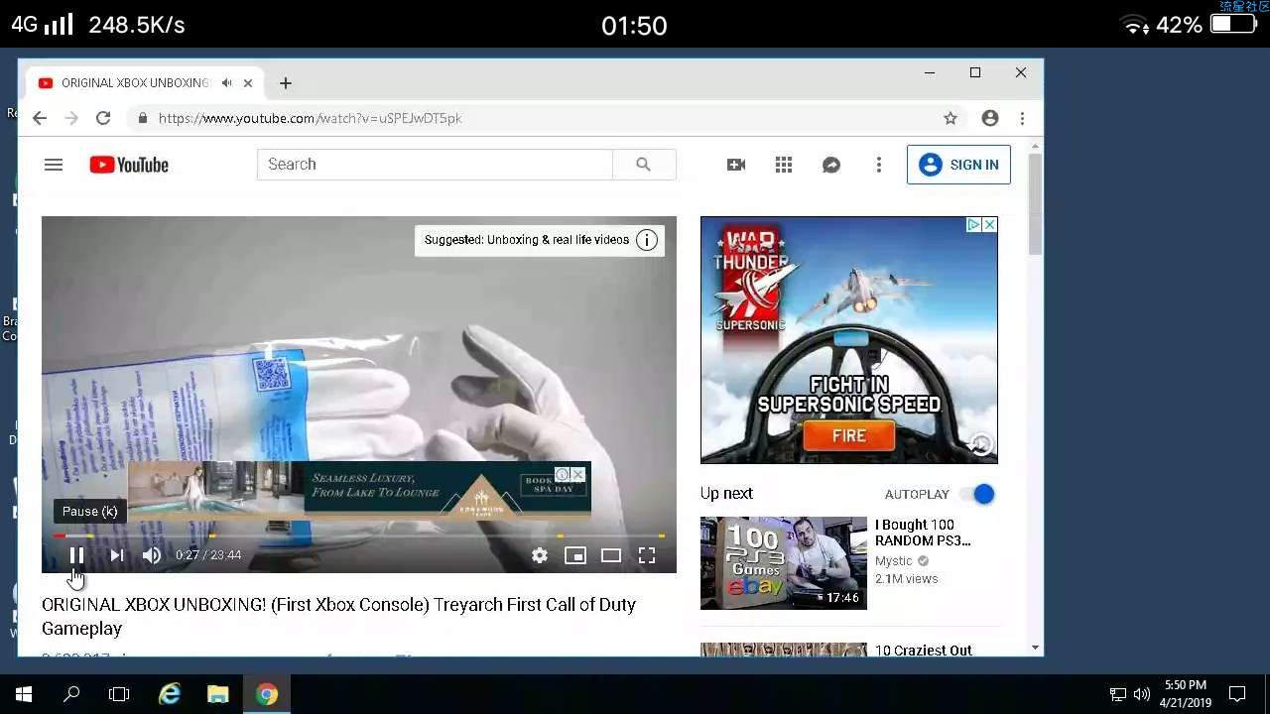This screenshot has width=1270, height=714.
Task: Launch Internet Explorer from taskbar
Action: (170, 694)
